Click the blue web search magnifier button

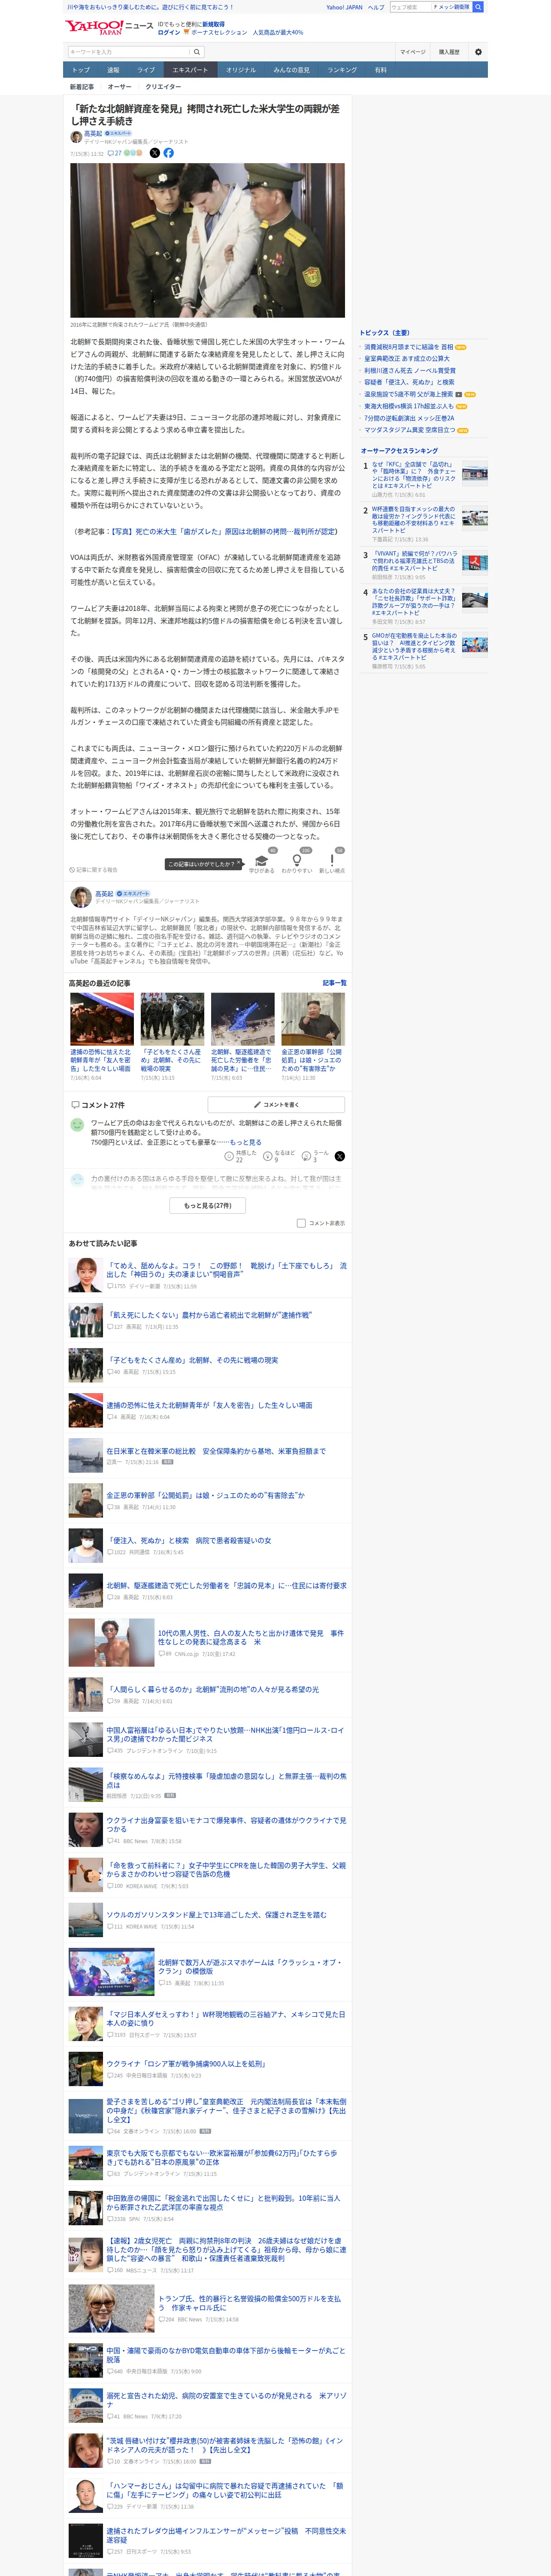click(x=478, y=7)
